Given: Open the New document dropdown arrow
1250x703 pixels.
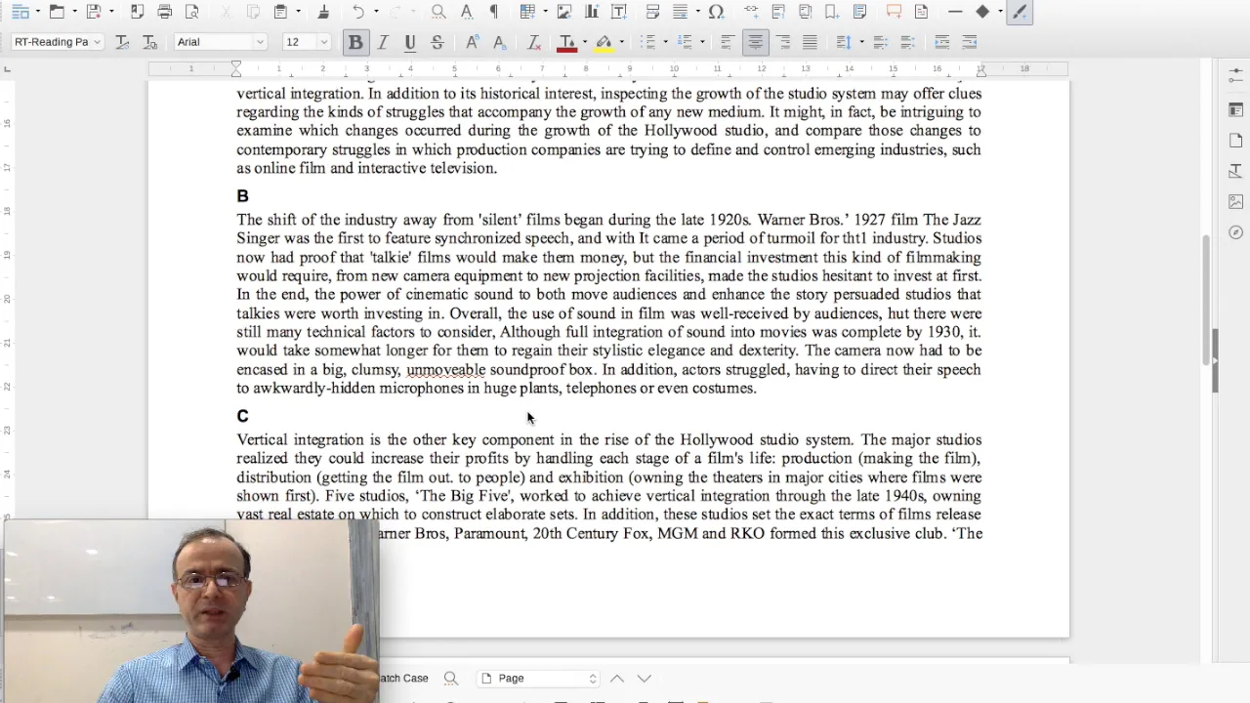Looking at the screenshot, I should (x=37, y=12).
